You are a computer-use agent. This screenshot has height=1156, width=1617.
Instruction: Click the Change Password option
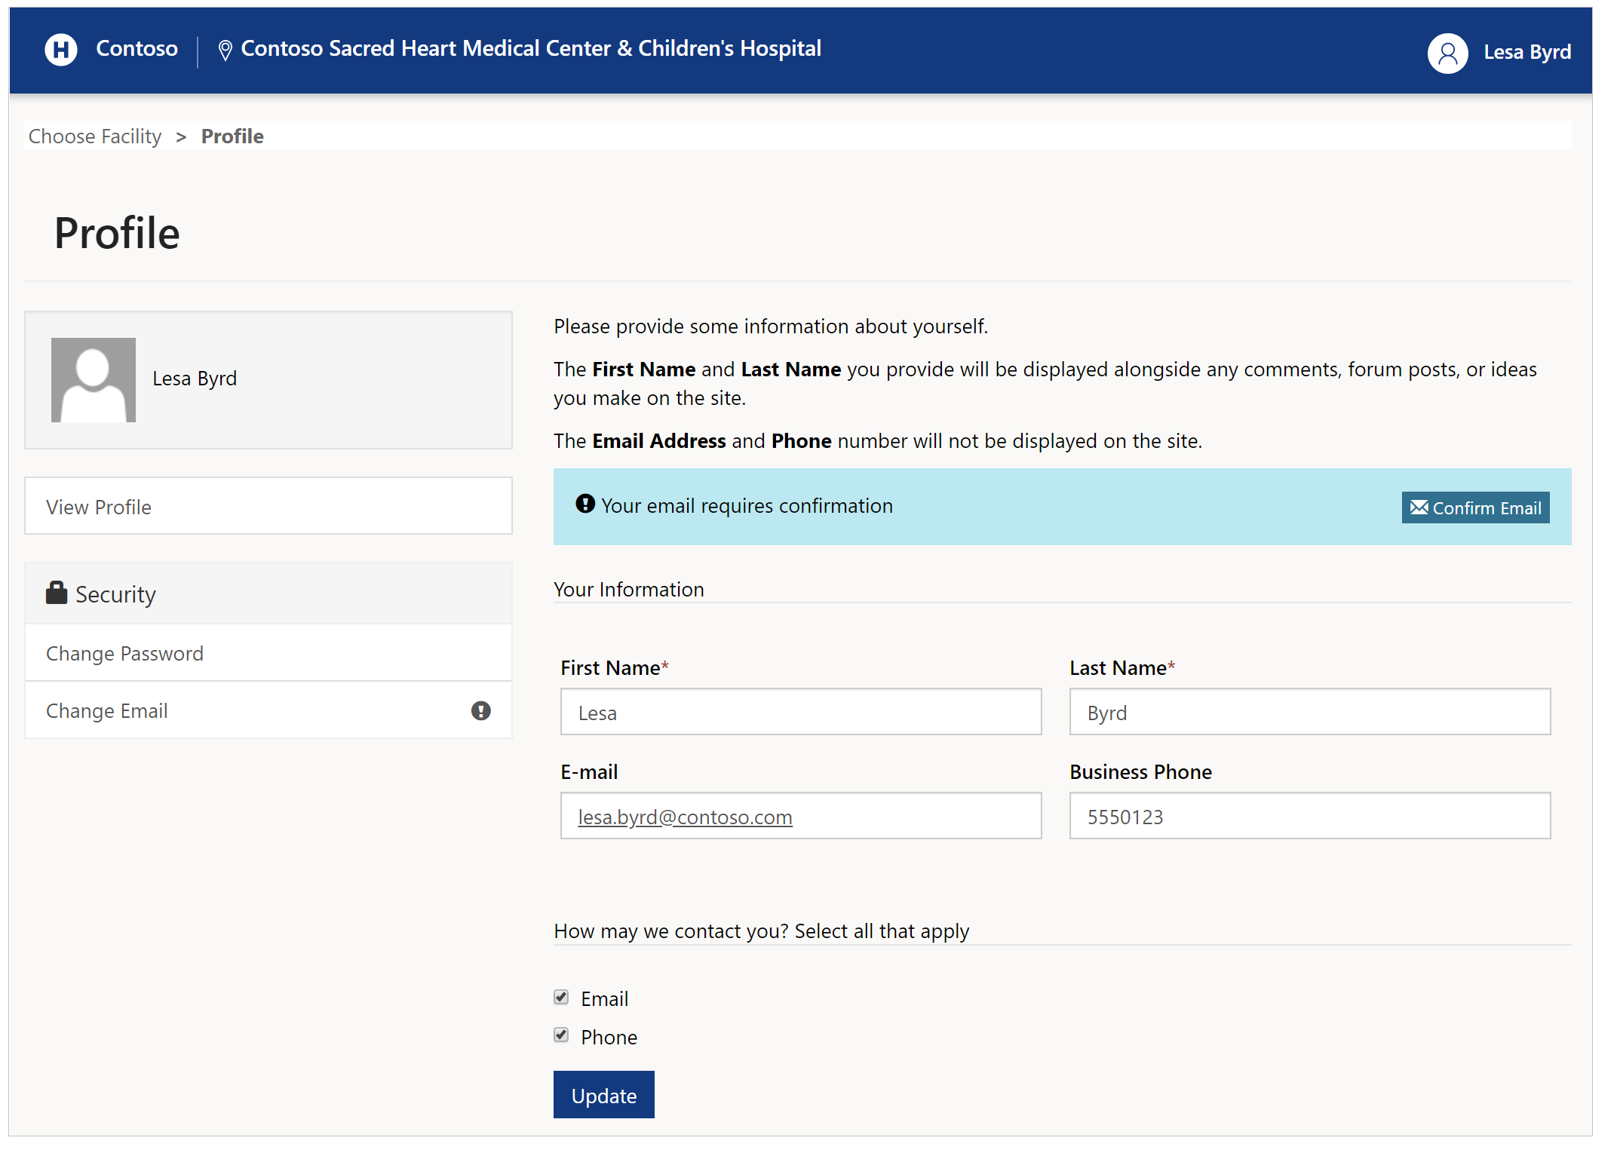(124, 652)
